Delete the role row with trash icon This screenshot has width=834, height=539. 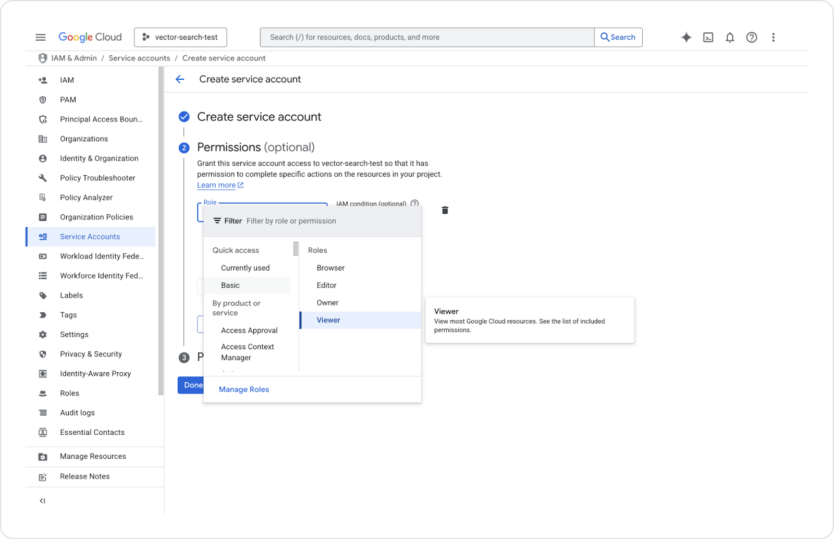445,210
